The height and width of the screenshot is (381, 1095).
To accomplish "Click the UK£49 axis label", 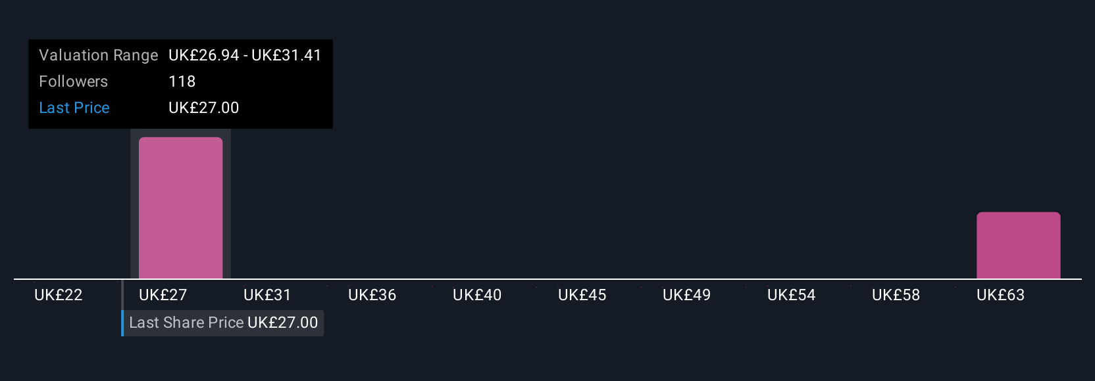I will [x=687, y=295].
